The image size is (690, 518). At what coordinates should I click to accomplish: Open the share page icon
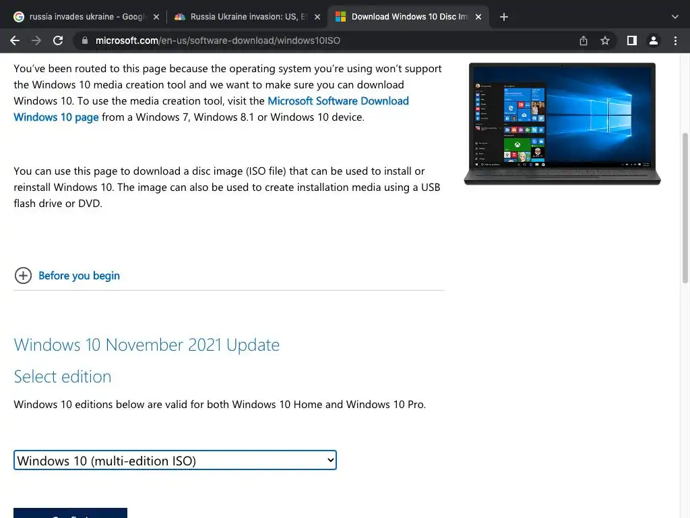point(583,40)
